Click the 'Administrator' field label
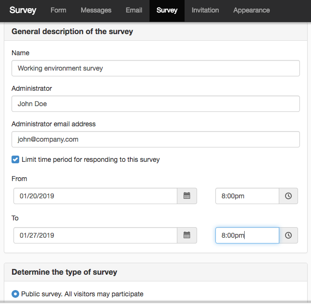The height and width of the screenshot is (304, 311). point(32,88)
